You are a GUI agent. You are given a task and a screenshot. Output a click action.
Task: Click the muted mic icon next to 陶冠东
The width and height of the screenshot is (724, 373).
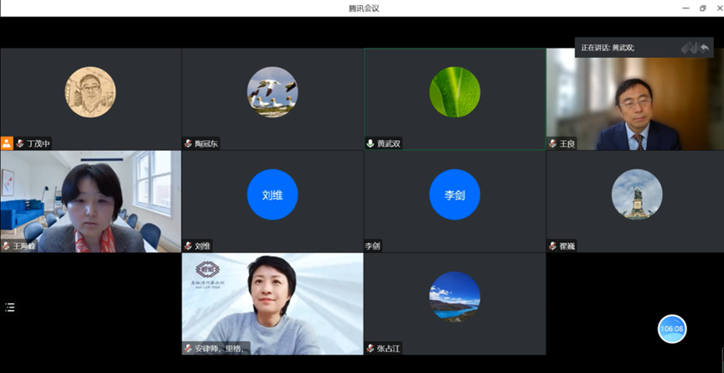point(189,143)
